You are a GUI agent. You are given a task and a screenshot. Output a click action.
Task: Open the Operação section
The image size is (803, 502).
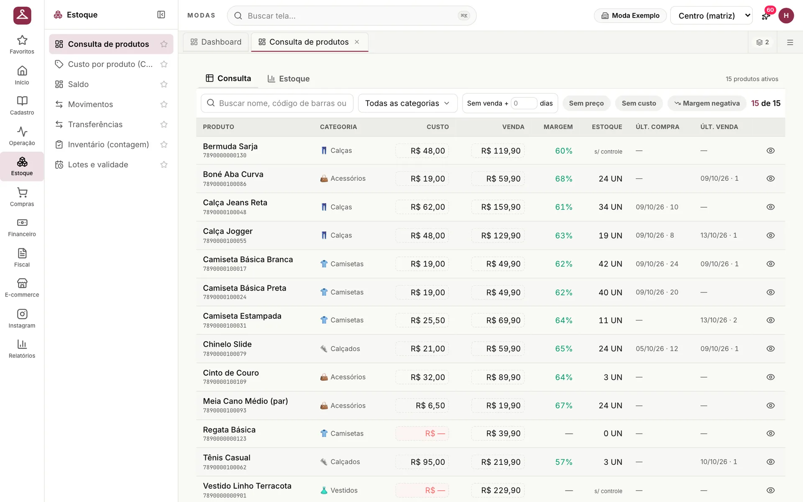[22, 136]
